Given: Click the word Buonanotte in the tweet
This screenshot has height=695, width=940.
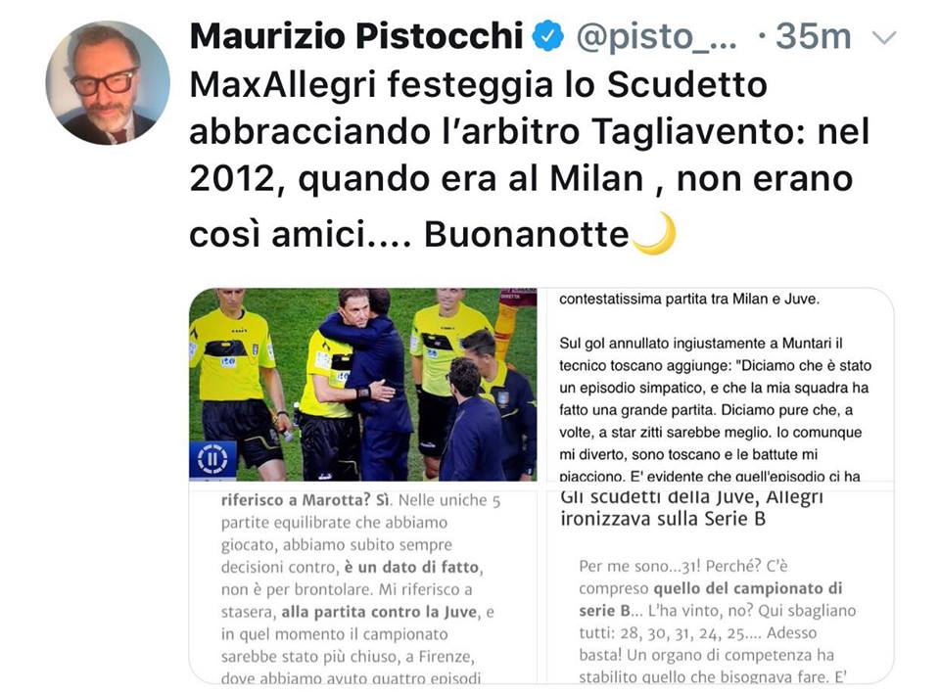Looking at the screenshot, I should point(527,234).
